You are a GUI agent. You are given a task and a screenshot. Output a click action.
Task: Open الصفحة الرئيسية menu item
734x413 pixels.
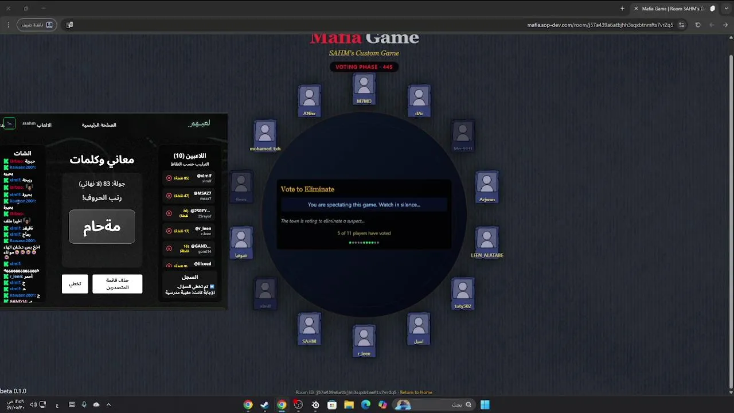[99, 125]
